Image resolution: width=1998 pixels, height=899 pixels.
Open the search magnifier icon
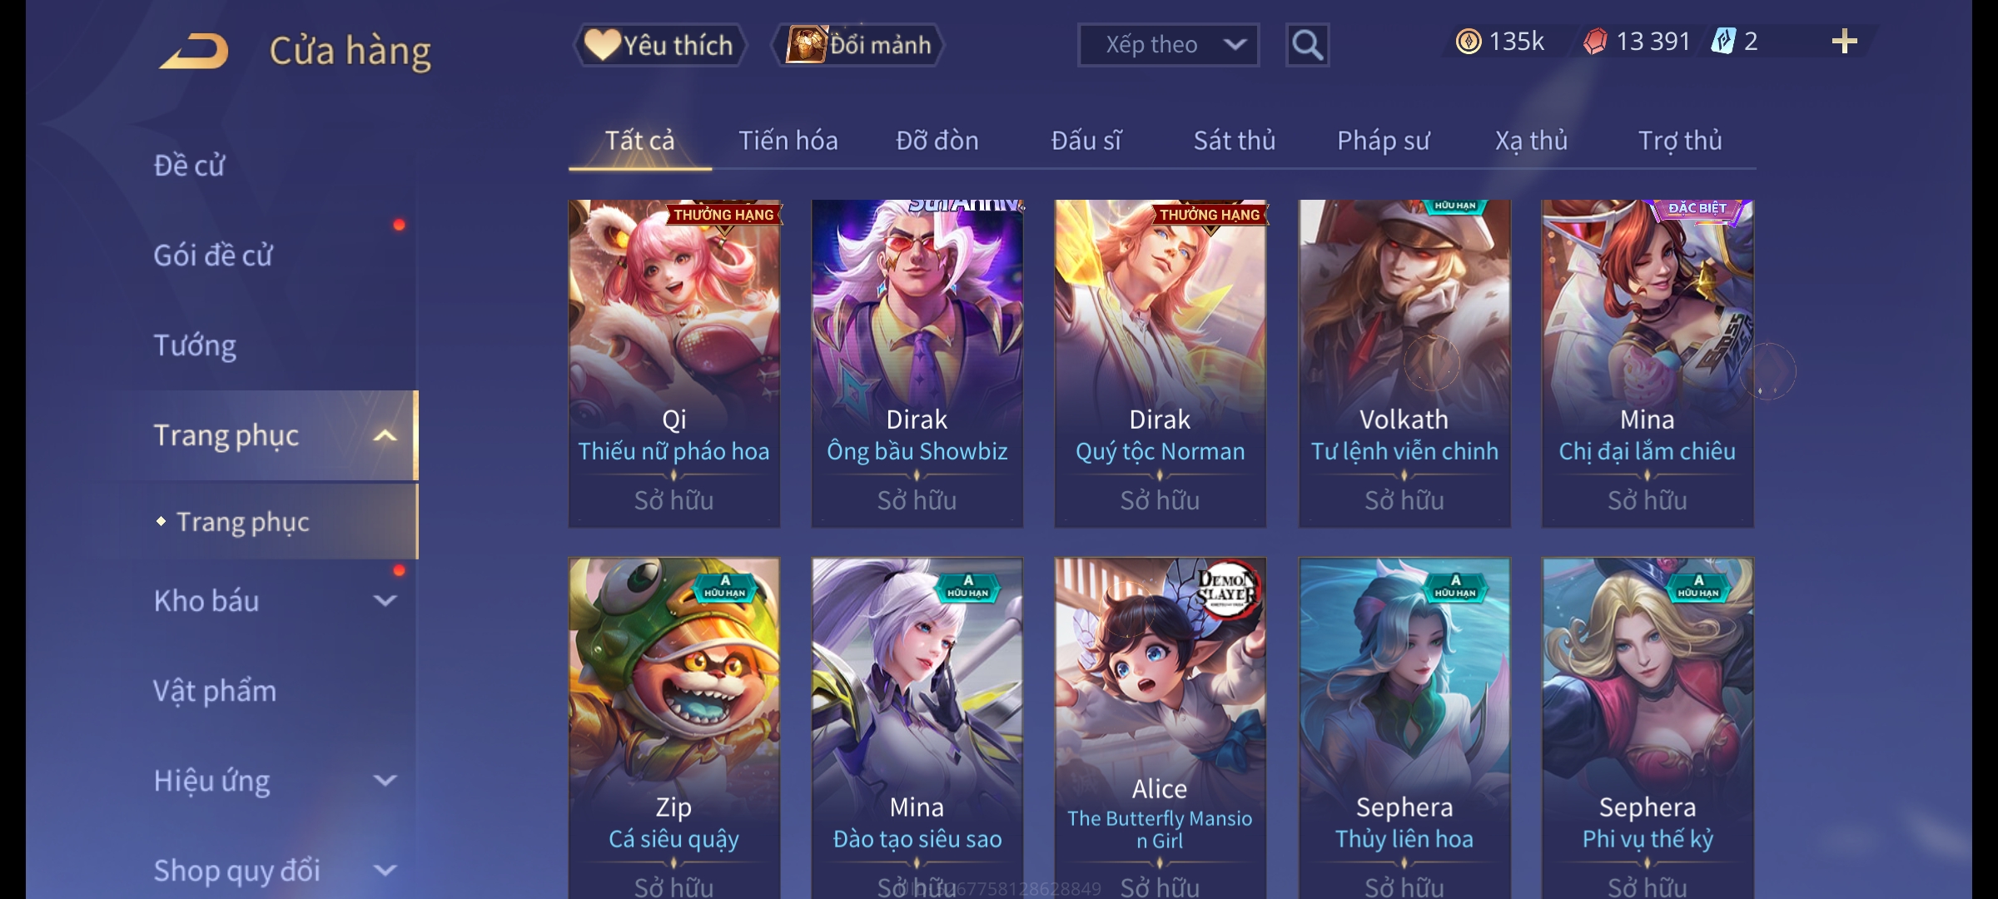pyautogui.click(x=1307, y=45)
